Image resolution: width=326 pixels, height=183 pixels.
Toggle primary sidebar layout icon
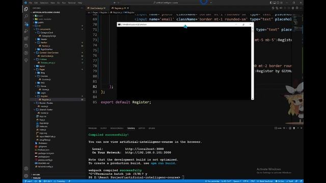click(x=271, y=3)
